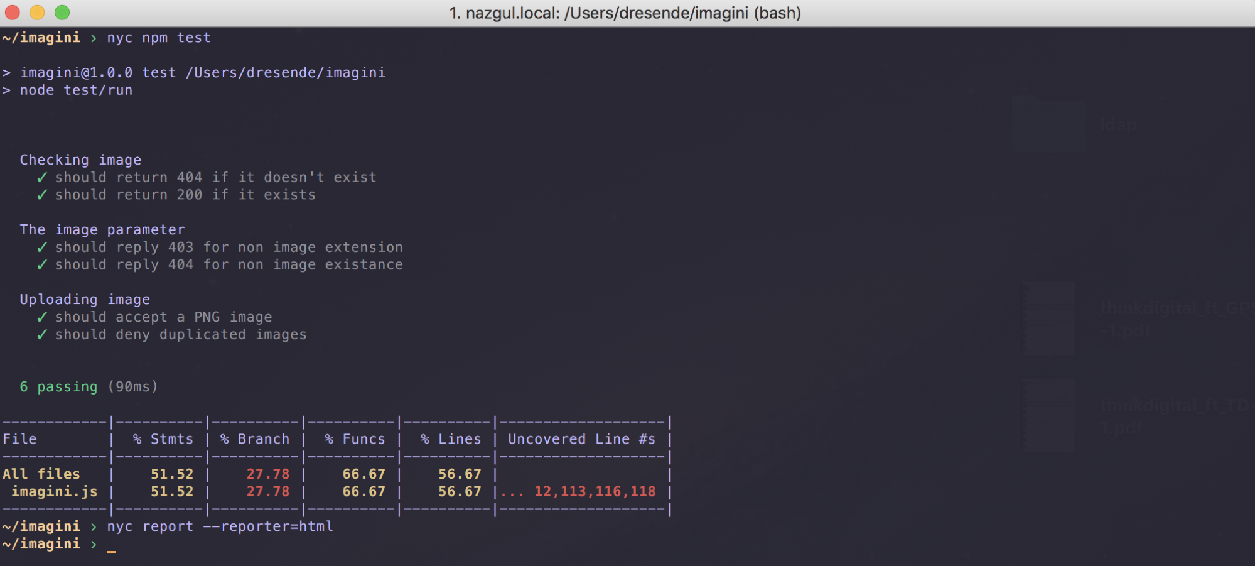Click the '% Branch' column header
The width and height of the screenshot is (1255, 566).
click(x=255, y=439)
